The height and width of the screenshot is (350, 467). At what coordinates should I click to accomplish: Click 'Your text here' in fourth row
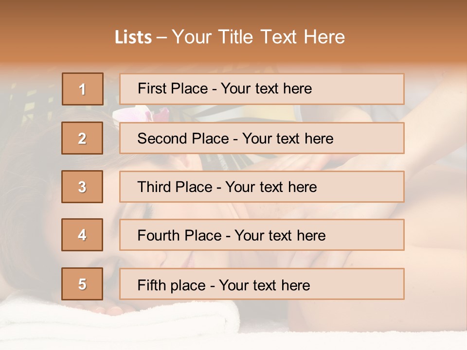[x=280, y=236]
